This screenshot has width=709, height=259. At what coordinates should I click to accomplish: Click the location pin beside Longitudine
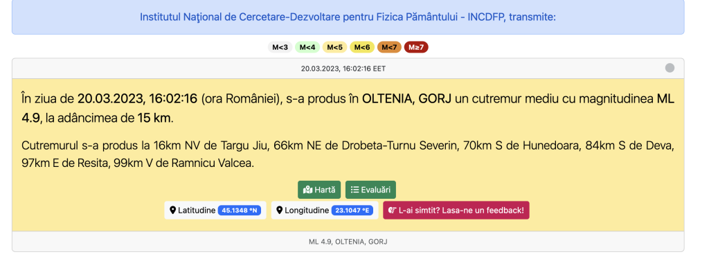279,211
